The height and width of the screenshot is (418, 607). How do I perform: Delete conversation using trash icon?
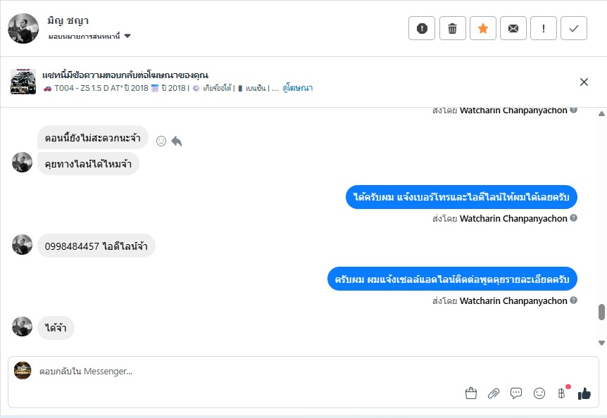coord(452,28)
